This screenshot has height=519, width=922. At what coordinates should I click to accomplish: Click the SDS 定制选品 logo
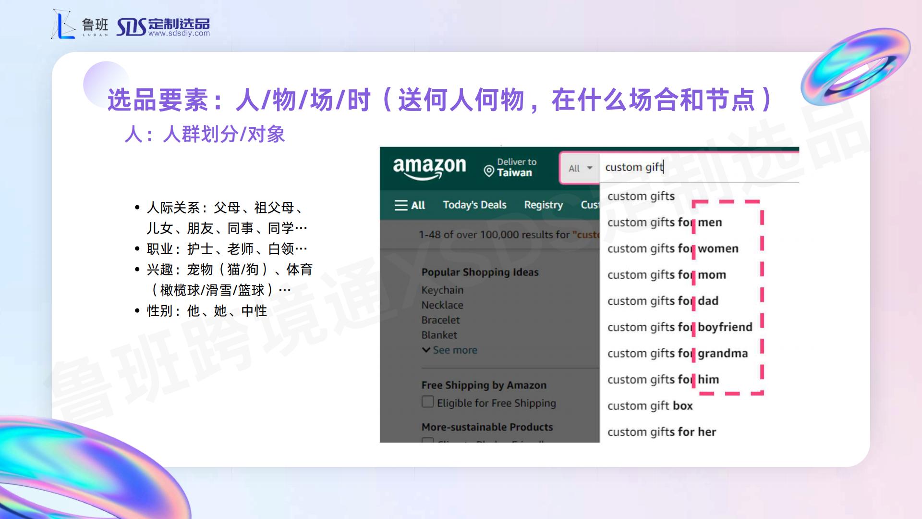pyautogui.click(x=163, y=27)
